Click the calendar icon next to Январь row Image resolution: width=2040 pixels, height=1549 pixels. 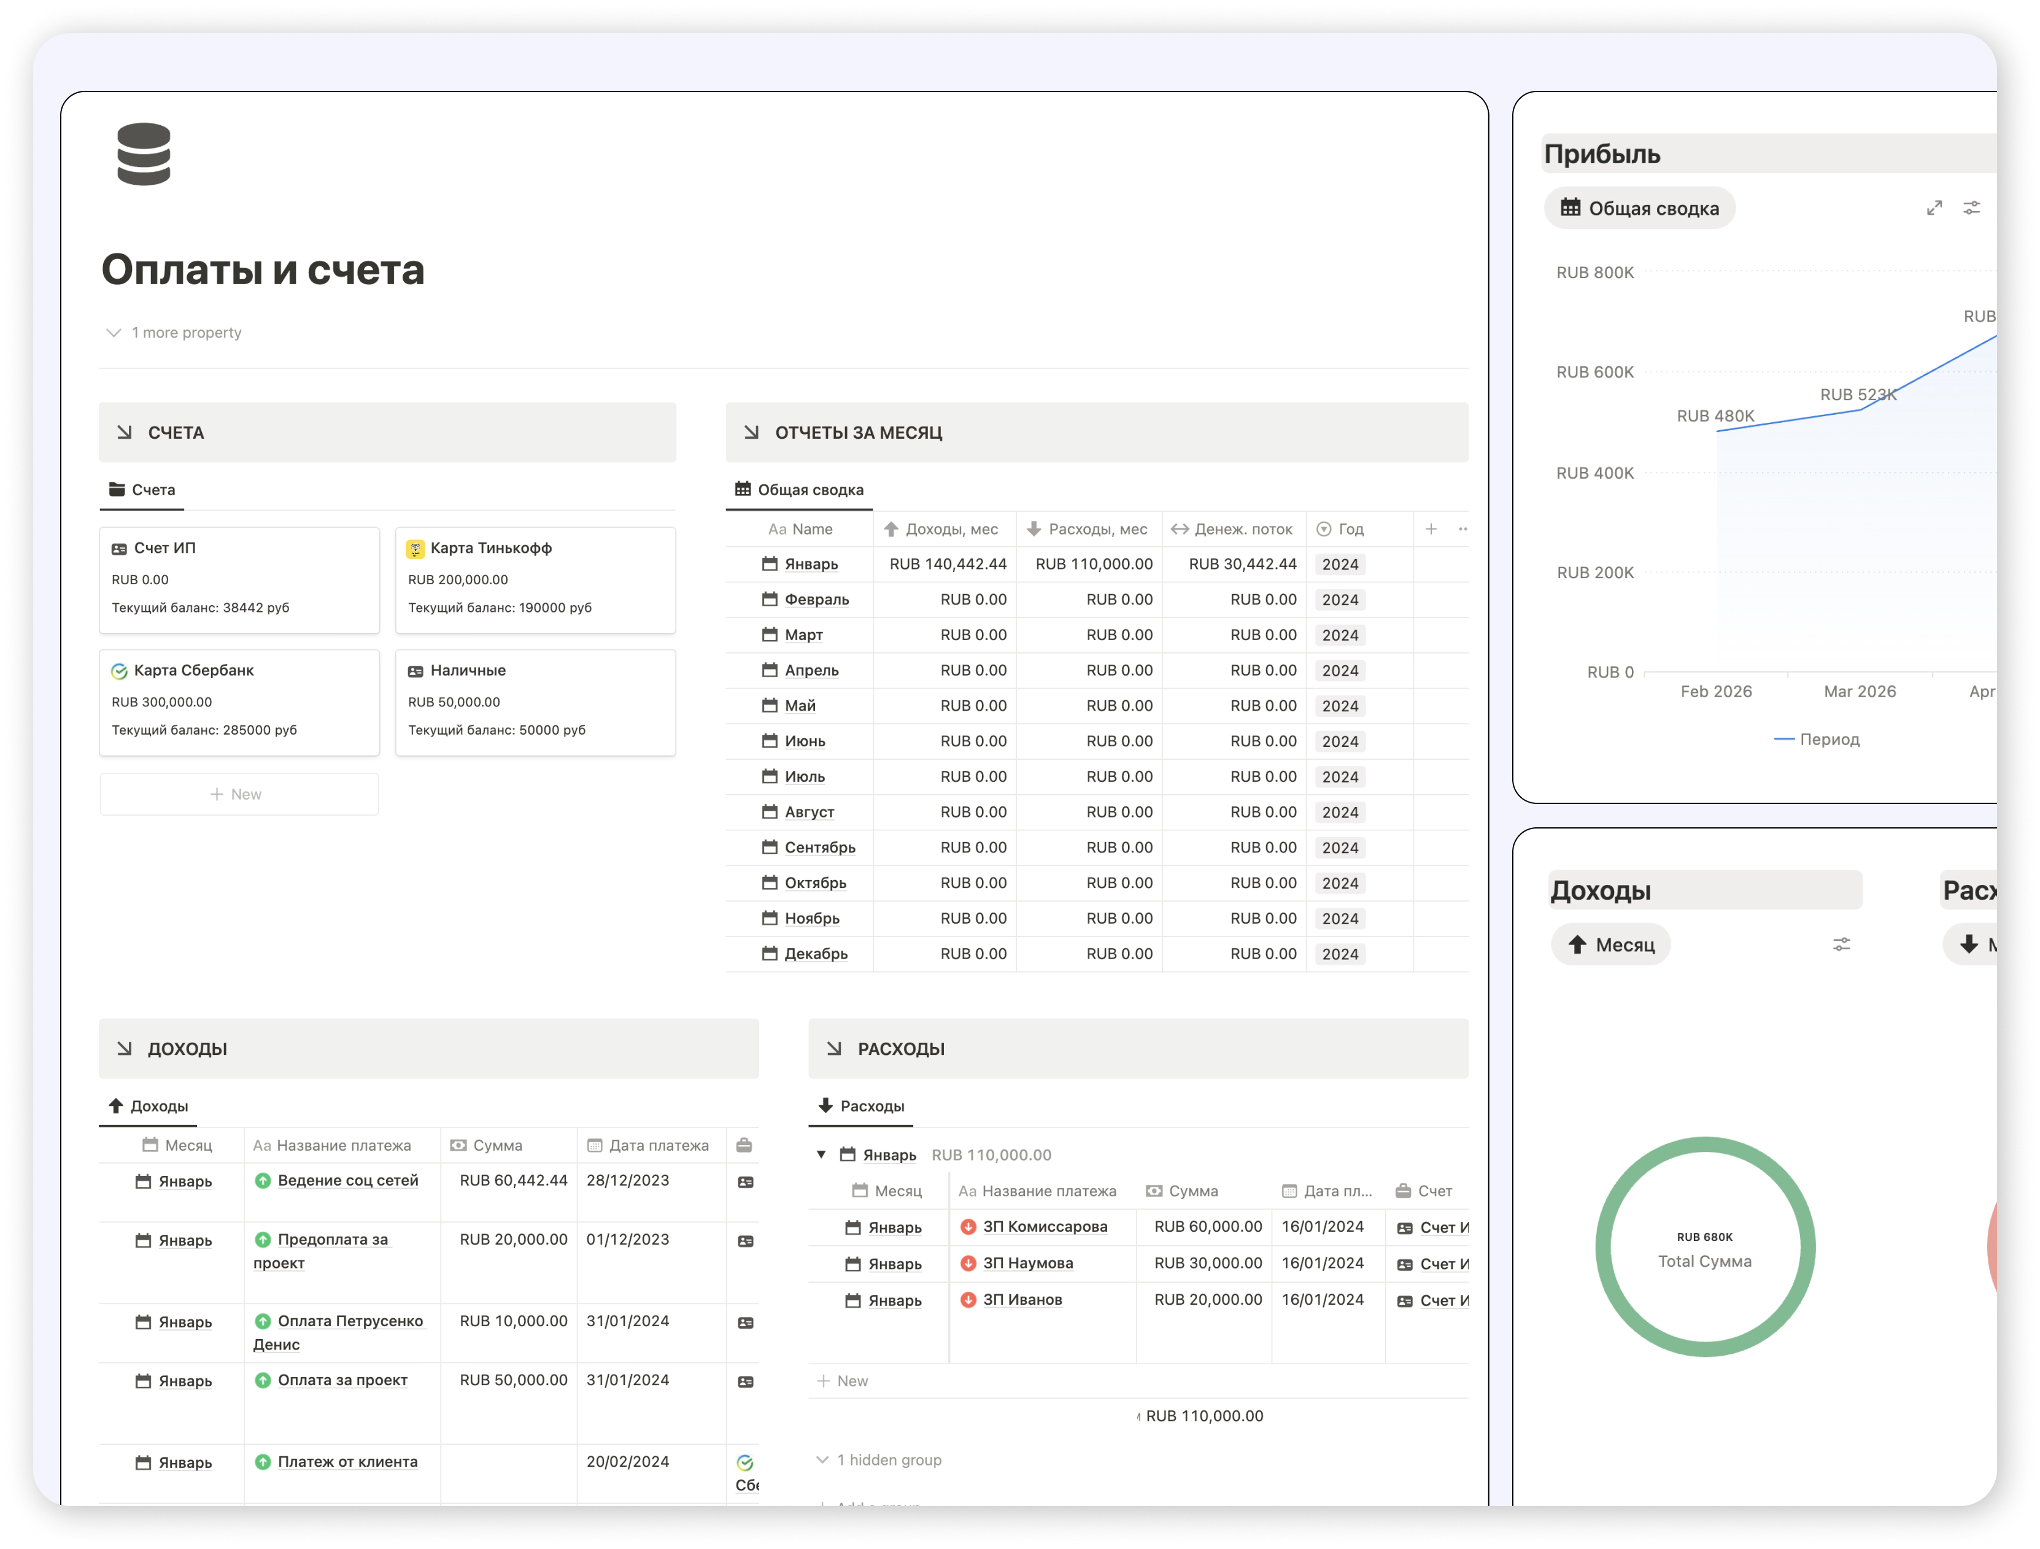coord(771,563)
